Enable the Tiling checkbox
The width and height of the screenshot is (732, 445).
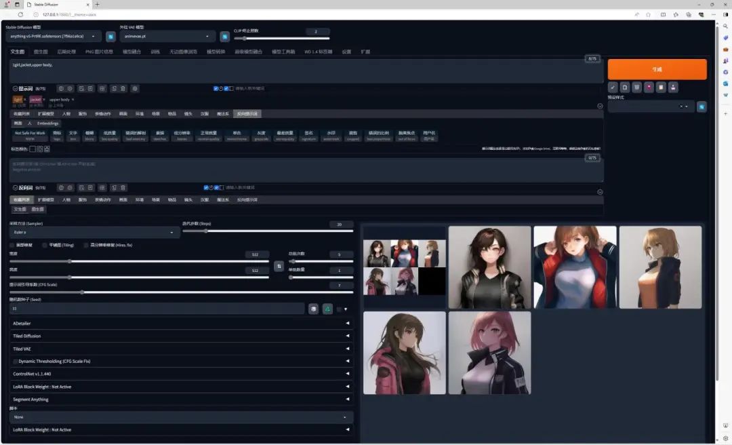pyautogui.click(x=45, y=245)
